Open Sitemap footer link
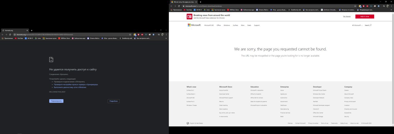This screenshot has height=134, width=394. coord(290,123)
